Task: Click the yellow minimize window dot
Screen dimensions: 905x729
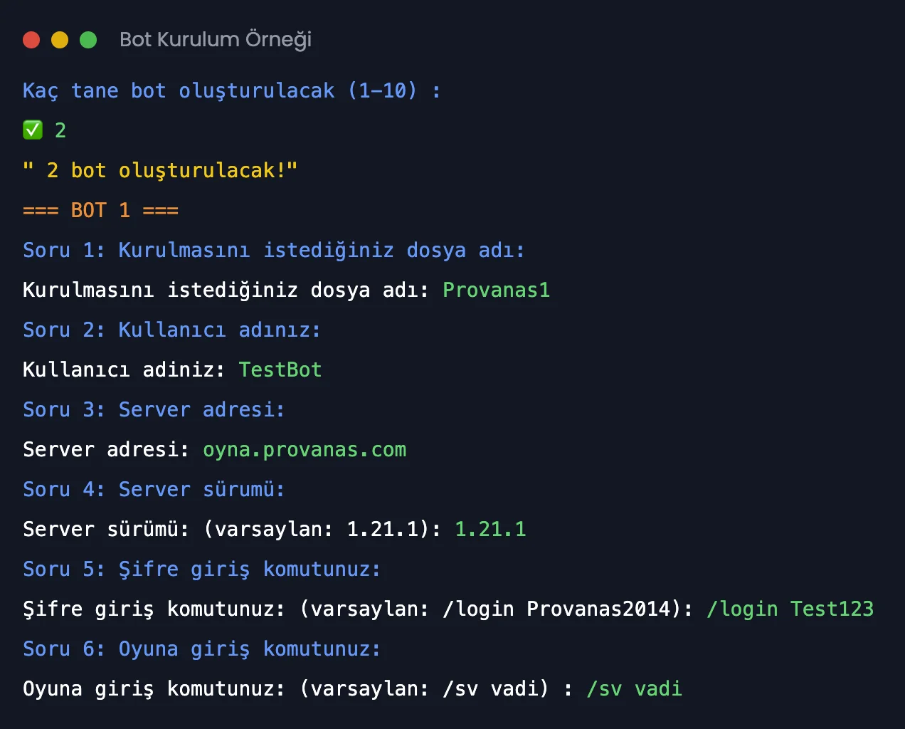Action: click(60, 40)
